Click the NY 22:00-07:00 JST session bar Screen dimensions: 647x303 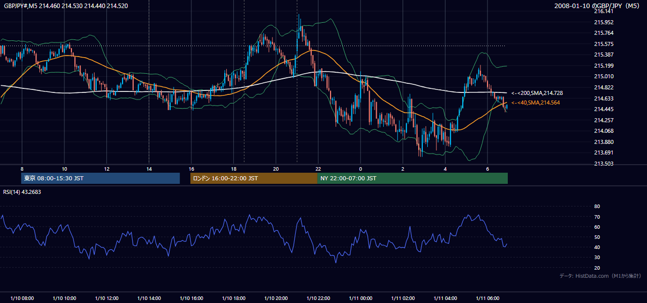pyautogui.click(x=413, y=178)
